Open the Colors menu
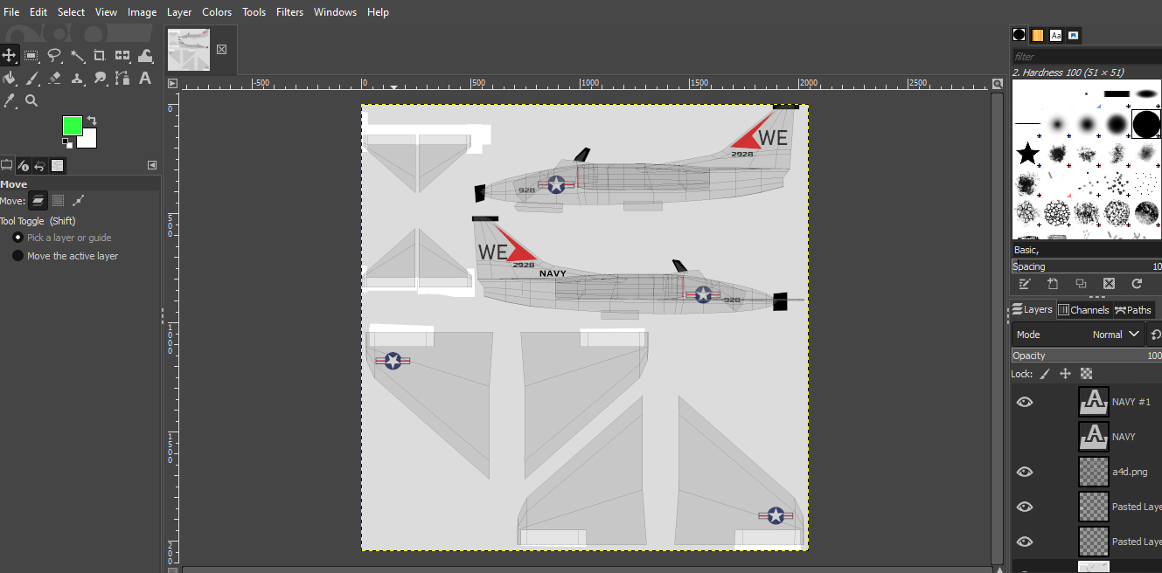Viewport: 1162px width, 573px height. (217, 12)
